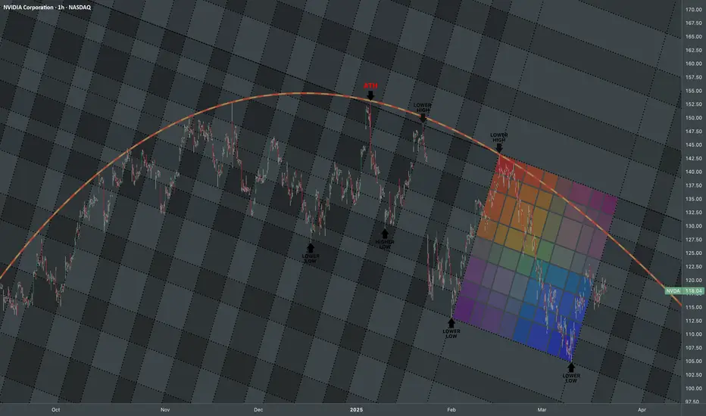The image size is (706, 416).
Task: Click the Dec label on time axis
Action: tap(258, 410)
